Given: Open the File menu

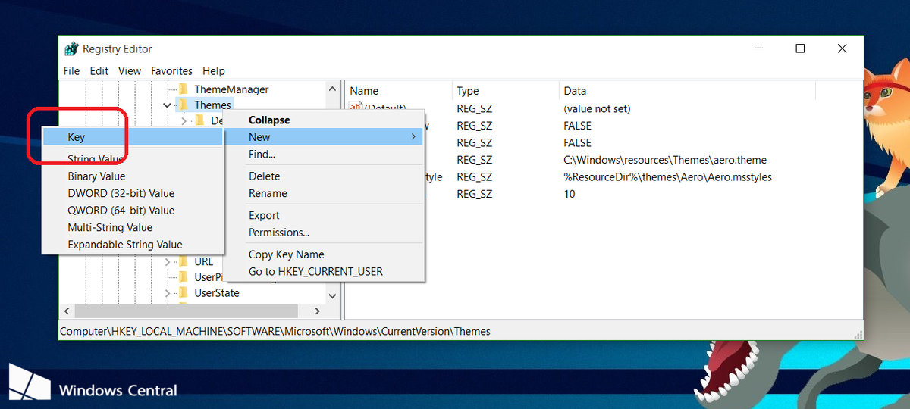Looking at the screenshot, I should 71,70.
